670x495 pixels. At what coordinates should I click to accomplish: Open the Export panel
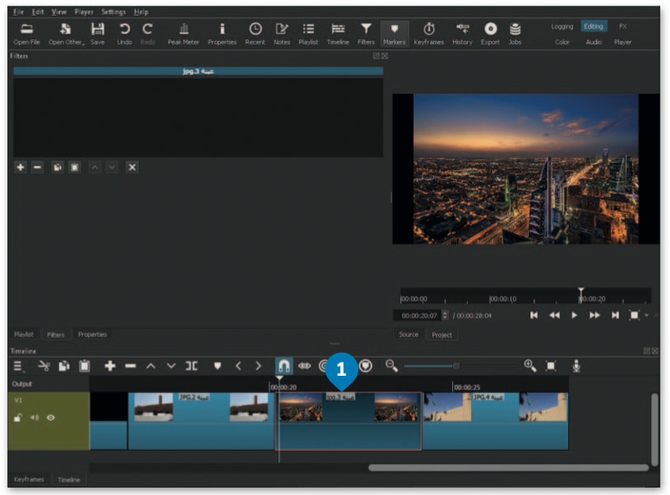[x=490, y=34]
